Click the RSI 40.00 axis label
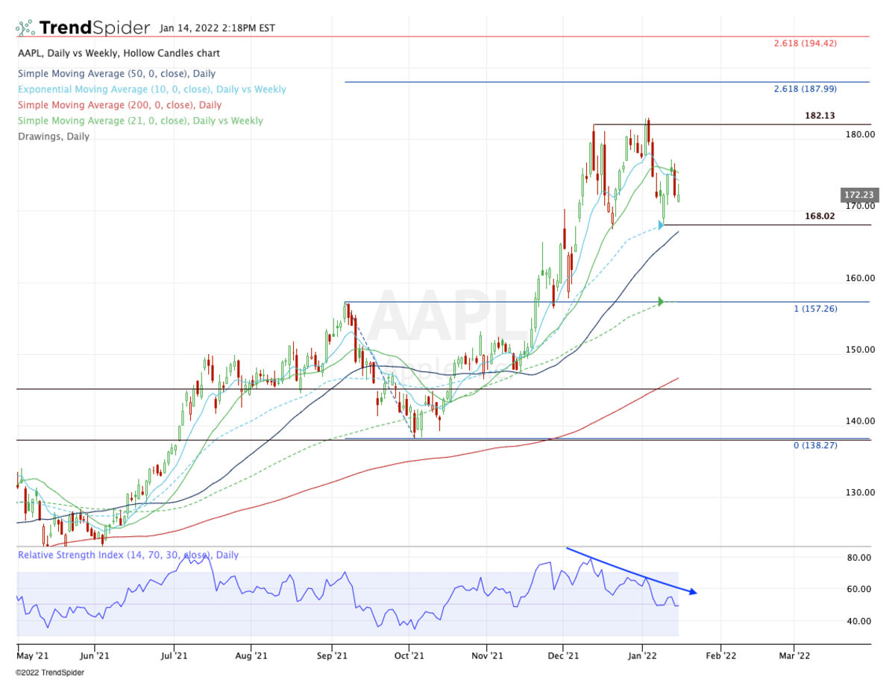The image size is (895, 680). (860, 621)
